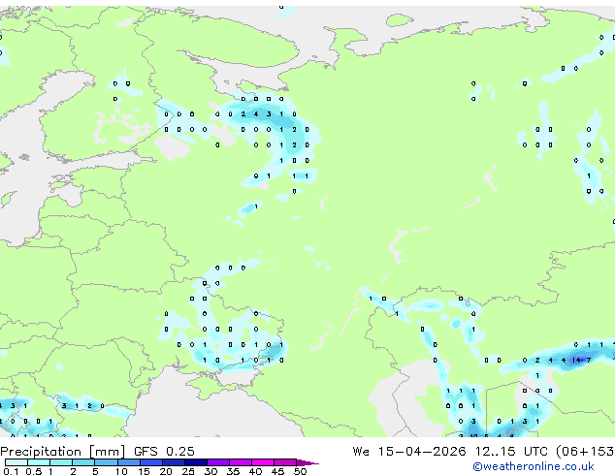The height and width of the screenshot is (475, 615).
Task: Pick the 30–35 mm purple legend swatch
Action: click(217, 462)
